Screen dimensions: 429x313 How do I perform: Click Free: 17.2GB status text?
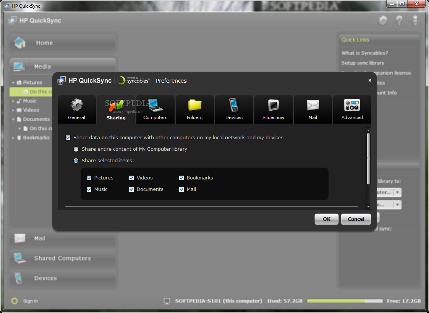tap(403, 301)
